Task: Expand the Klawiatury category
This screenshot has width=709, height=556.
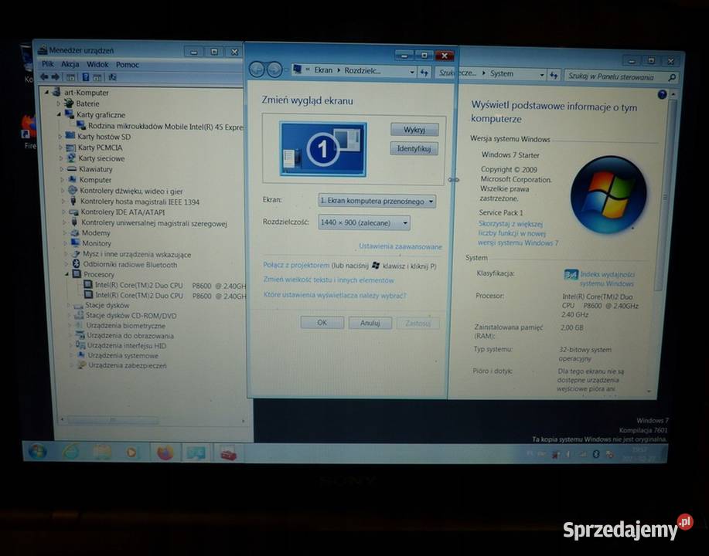Action: (x=62, y=169)
